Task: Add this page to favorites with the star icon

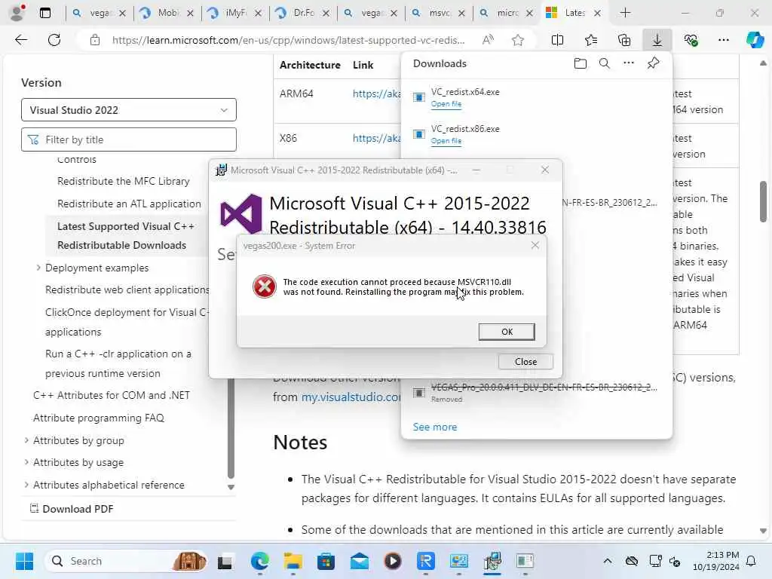Action: pos(517,40)
